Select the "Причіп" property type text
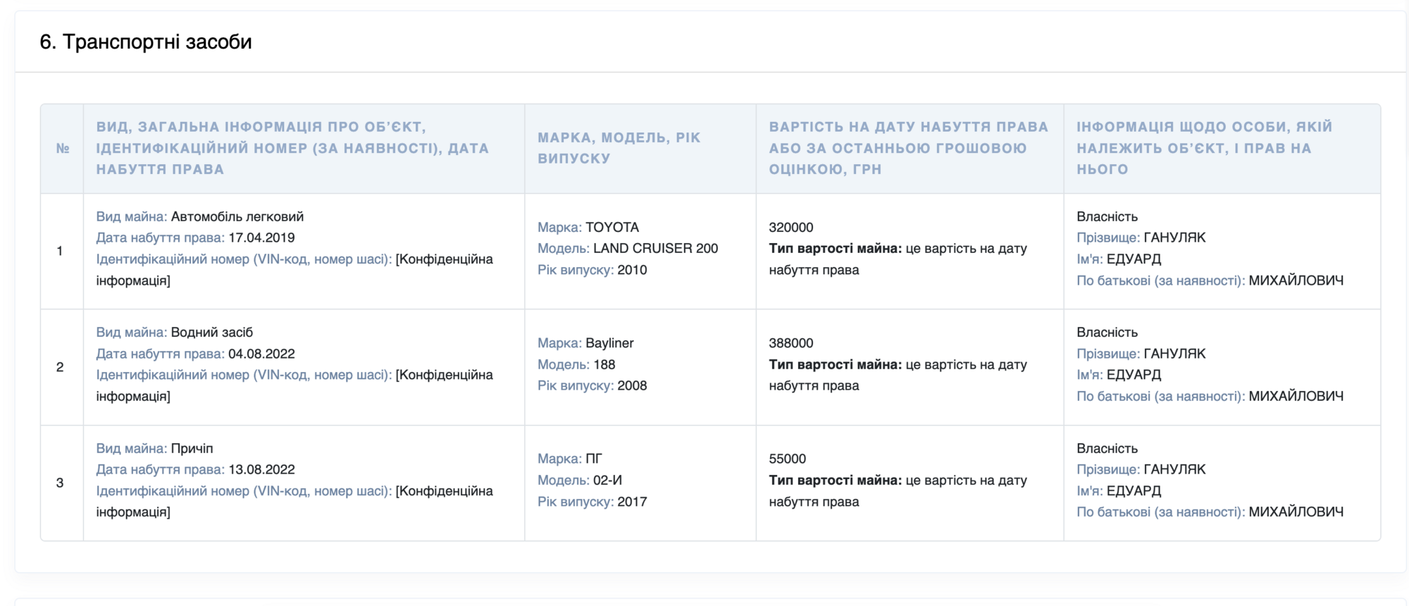The height and width of the screenshot is (606, 1409). (x=192, y=448)
